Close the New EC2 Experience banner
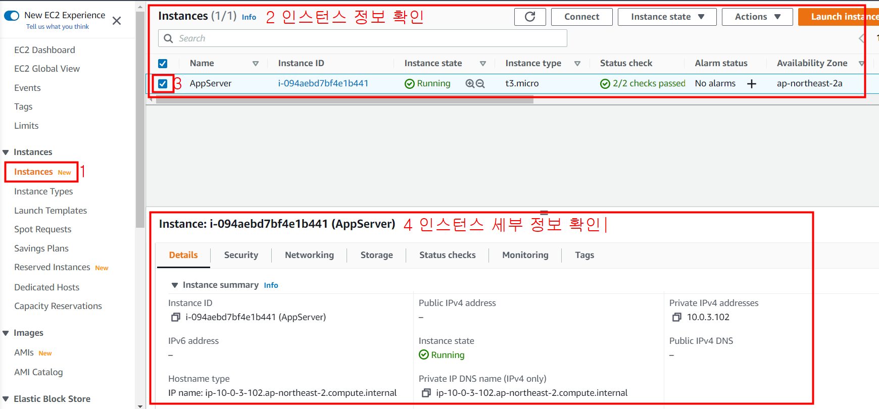 click(117, 21)
